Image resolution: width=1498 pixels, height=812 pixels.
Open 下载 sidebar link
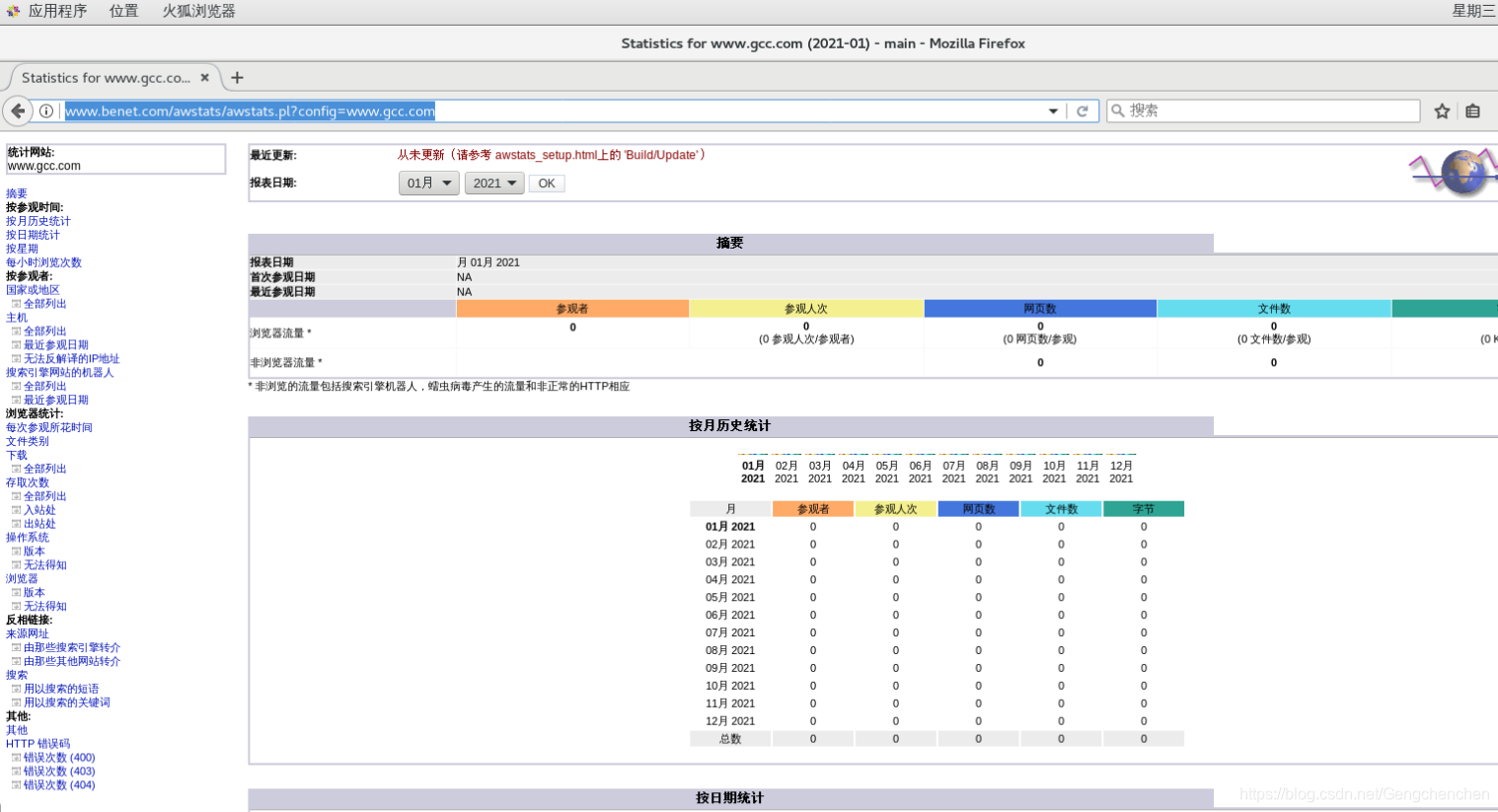pos(17,455)
